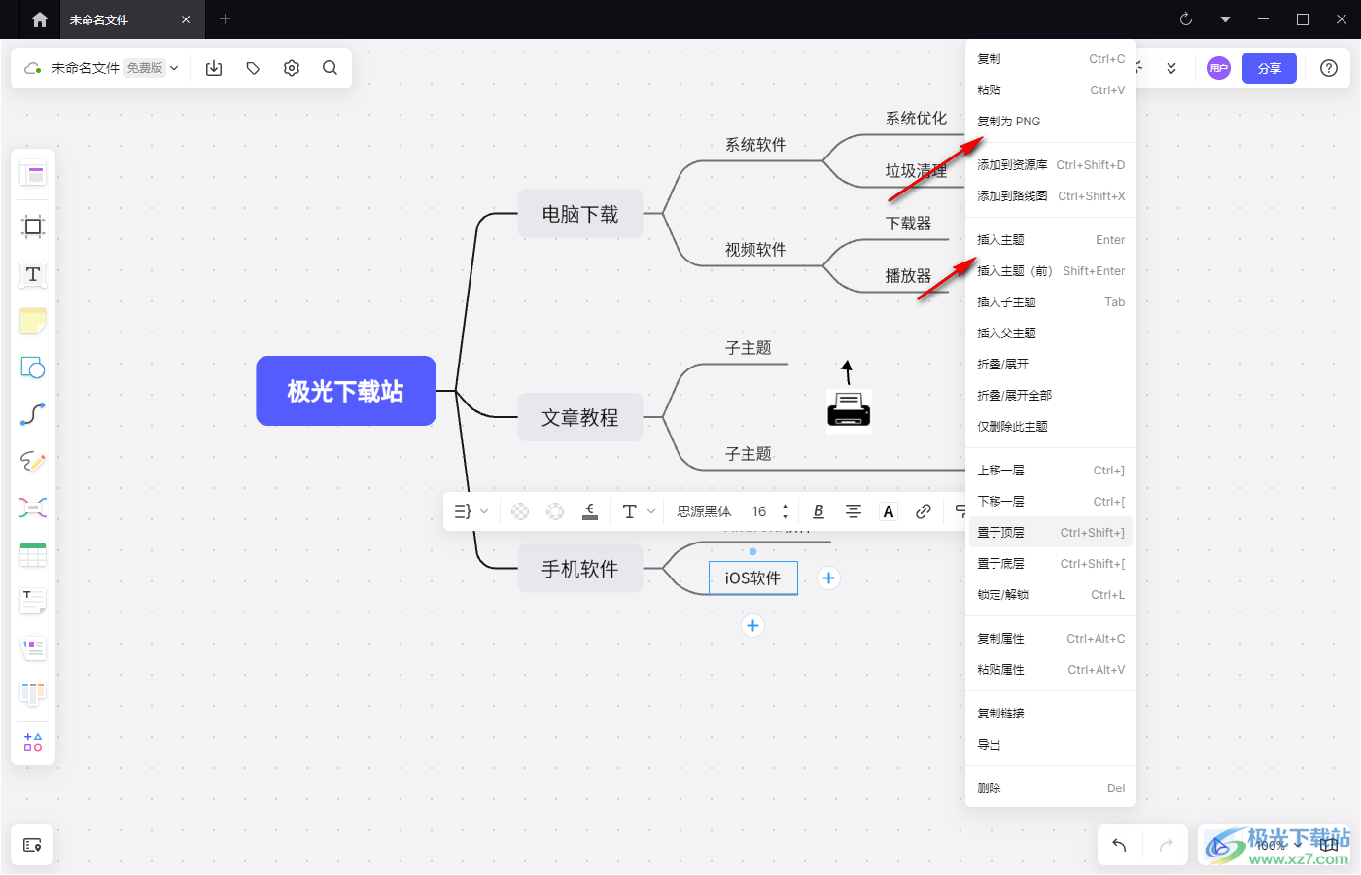Close the 未命名文件 tab
This screenshot has height=875, width=1361.
[186, 19]
